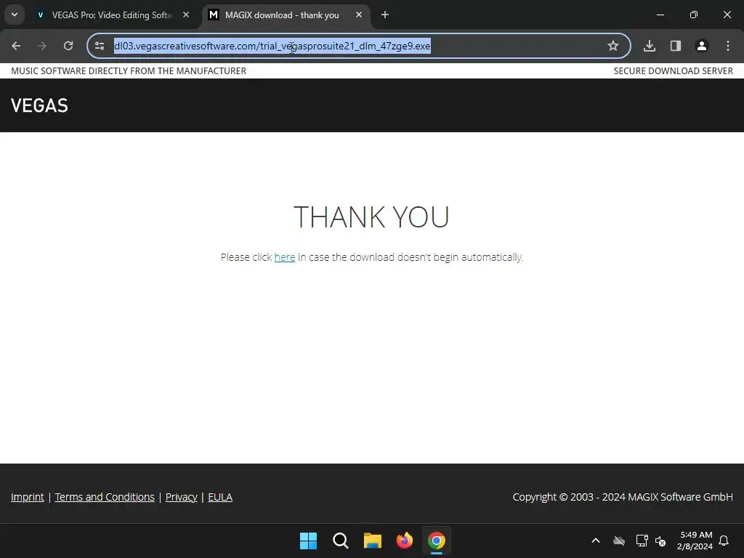Screen dimensions: 744x558
Task: Open the Windows Start menu
Action: [308, 541]
